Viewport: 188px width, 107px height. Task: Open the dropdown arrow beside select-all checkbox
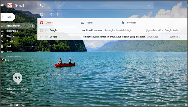point(45,14)
